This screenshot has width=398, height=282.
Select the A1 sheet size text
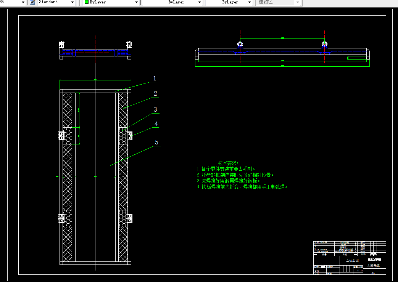pos(373,272)
